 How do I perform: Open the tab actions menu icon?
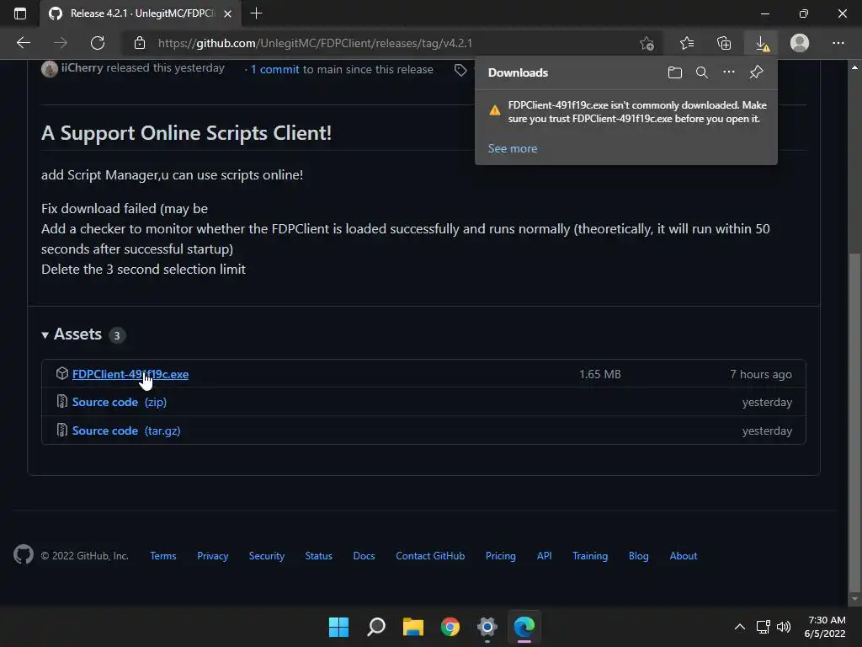click(20, 13)
